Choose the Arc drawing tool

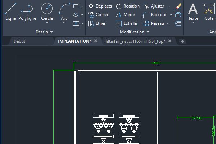(x=64, y=12)
